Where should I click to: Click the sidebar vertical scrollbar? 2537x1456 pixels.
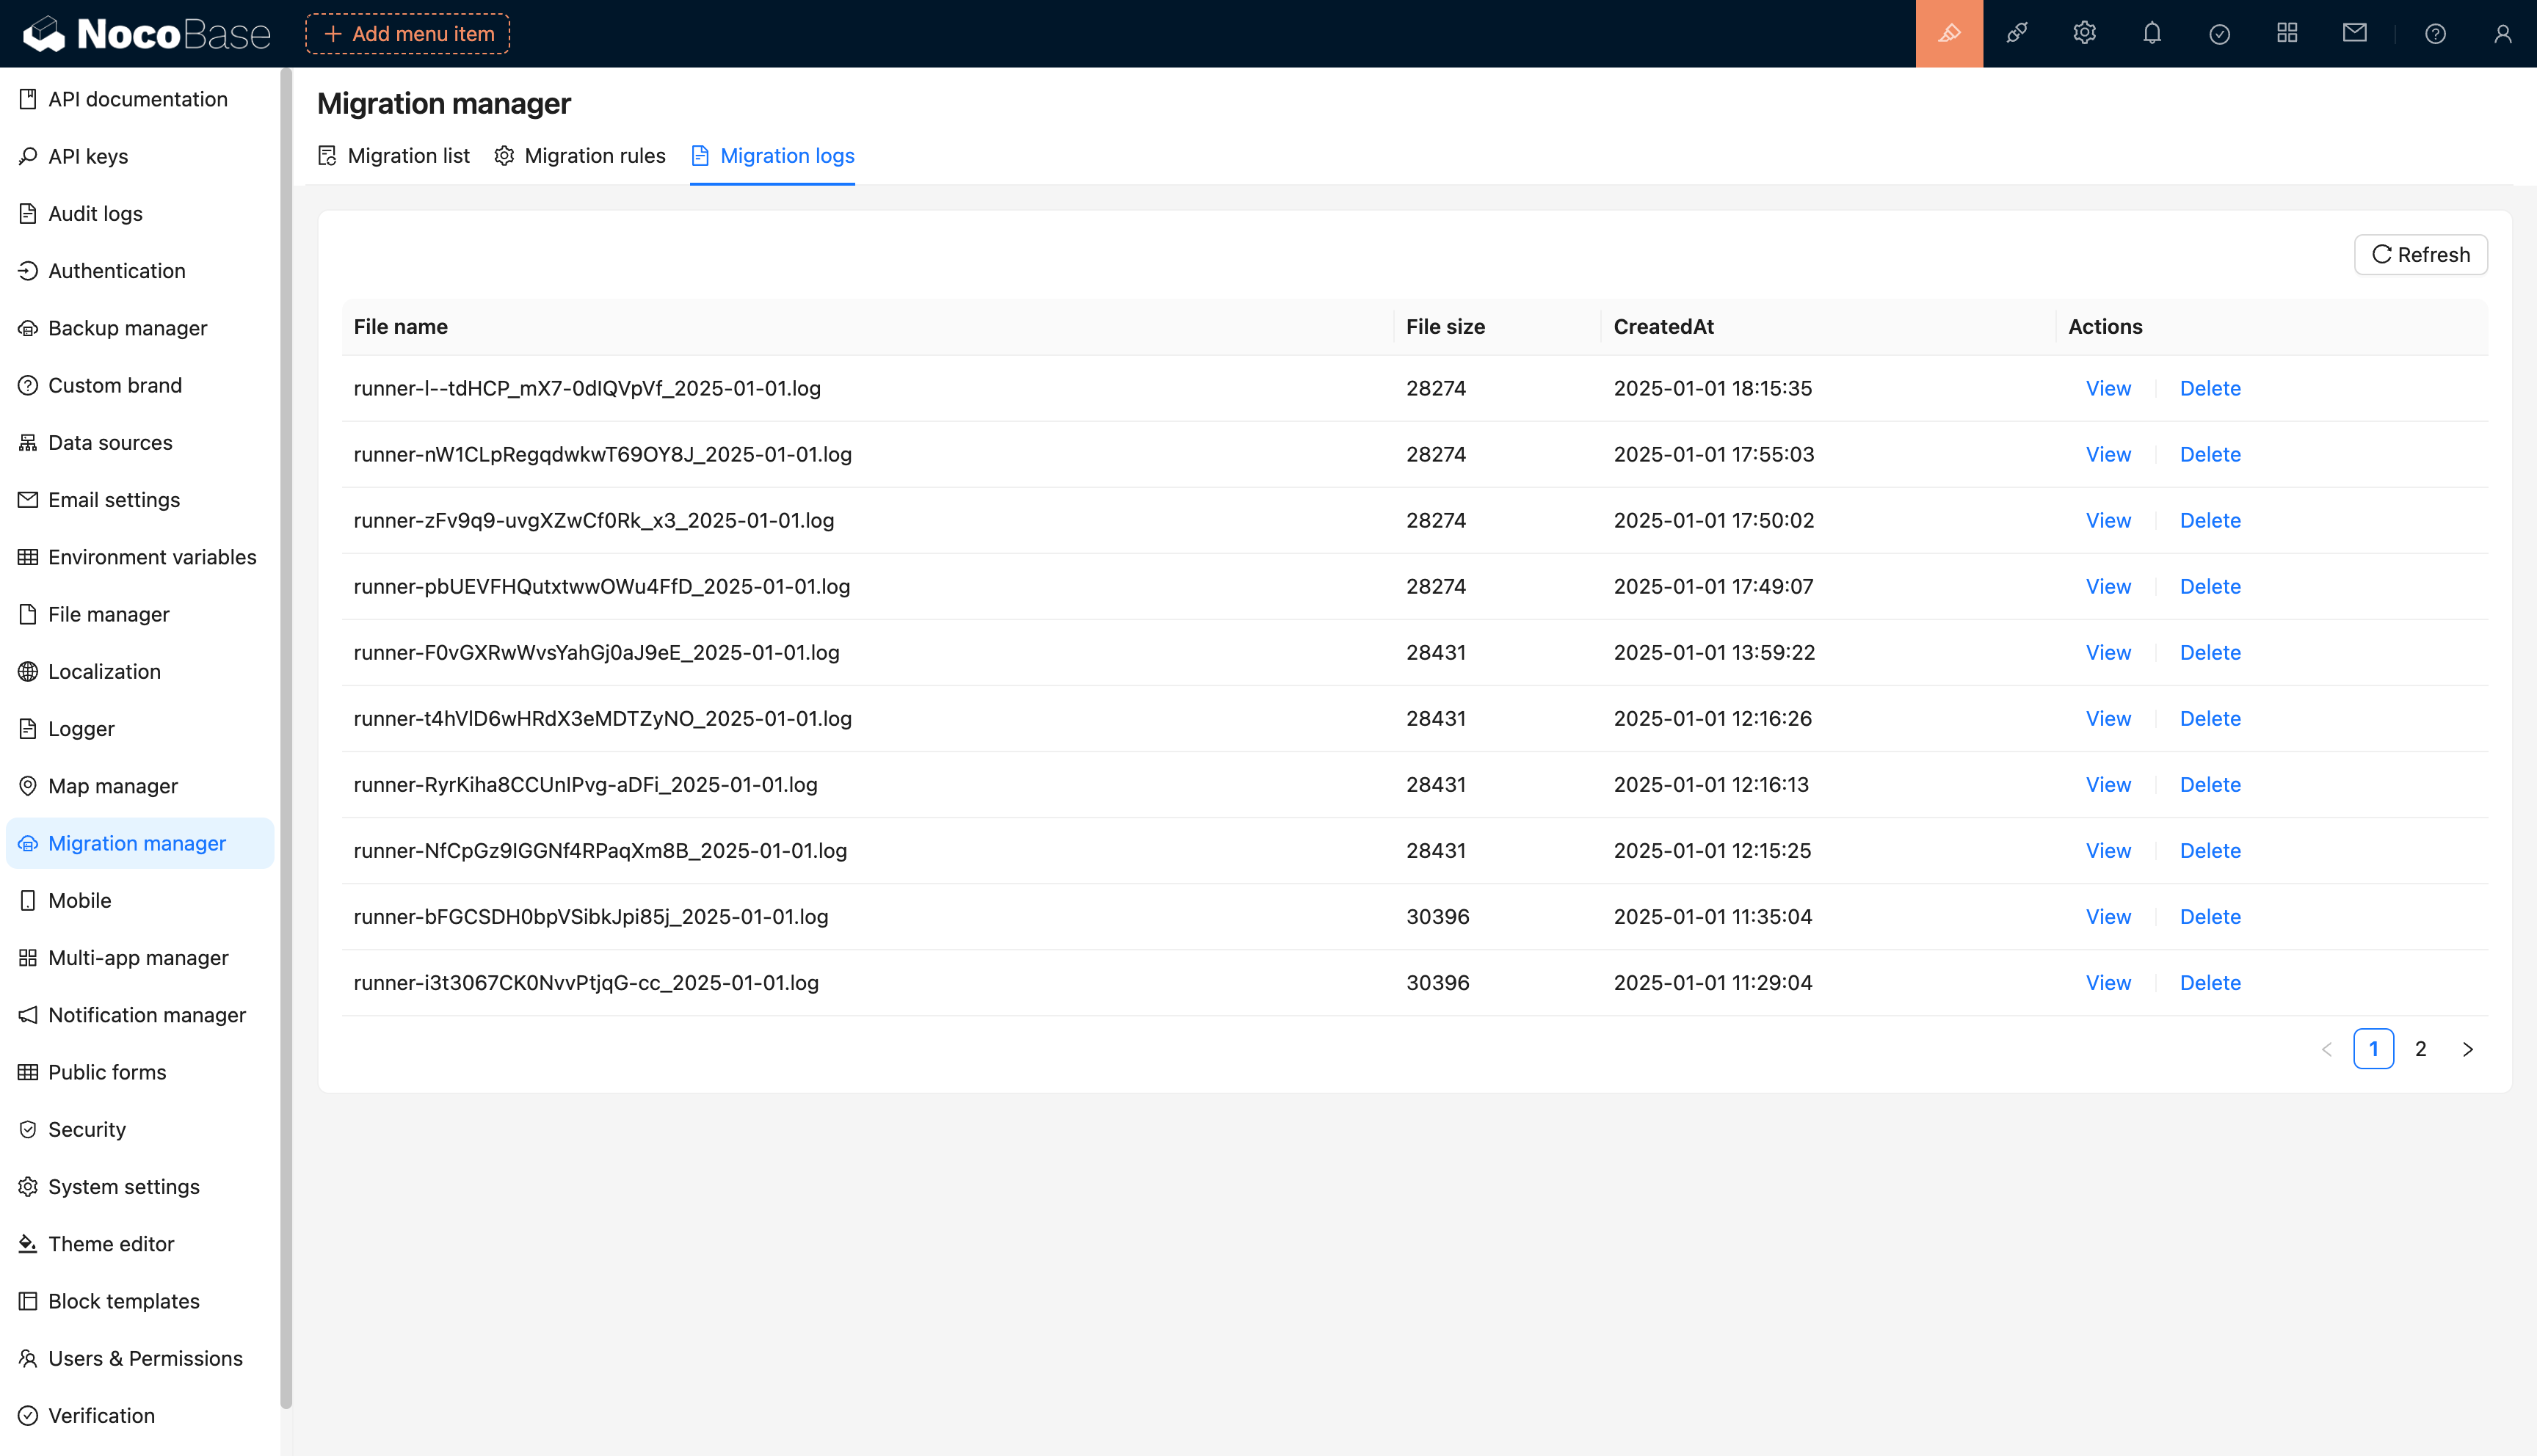point(286,738)
